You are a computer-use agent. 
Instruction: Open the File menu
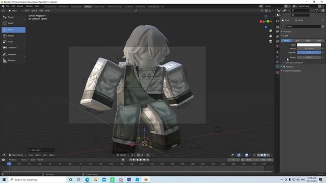click(8, 6)
